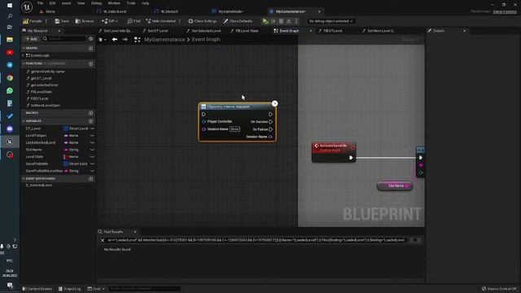Toggle visibility eye for Level State variable
This screenshot has height=293, width=521.
tap(92, 157)
